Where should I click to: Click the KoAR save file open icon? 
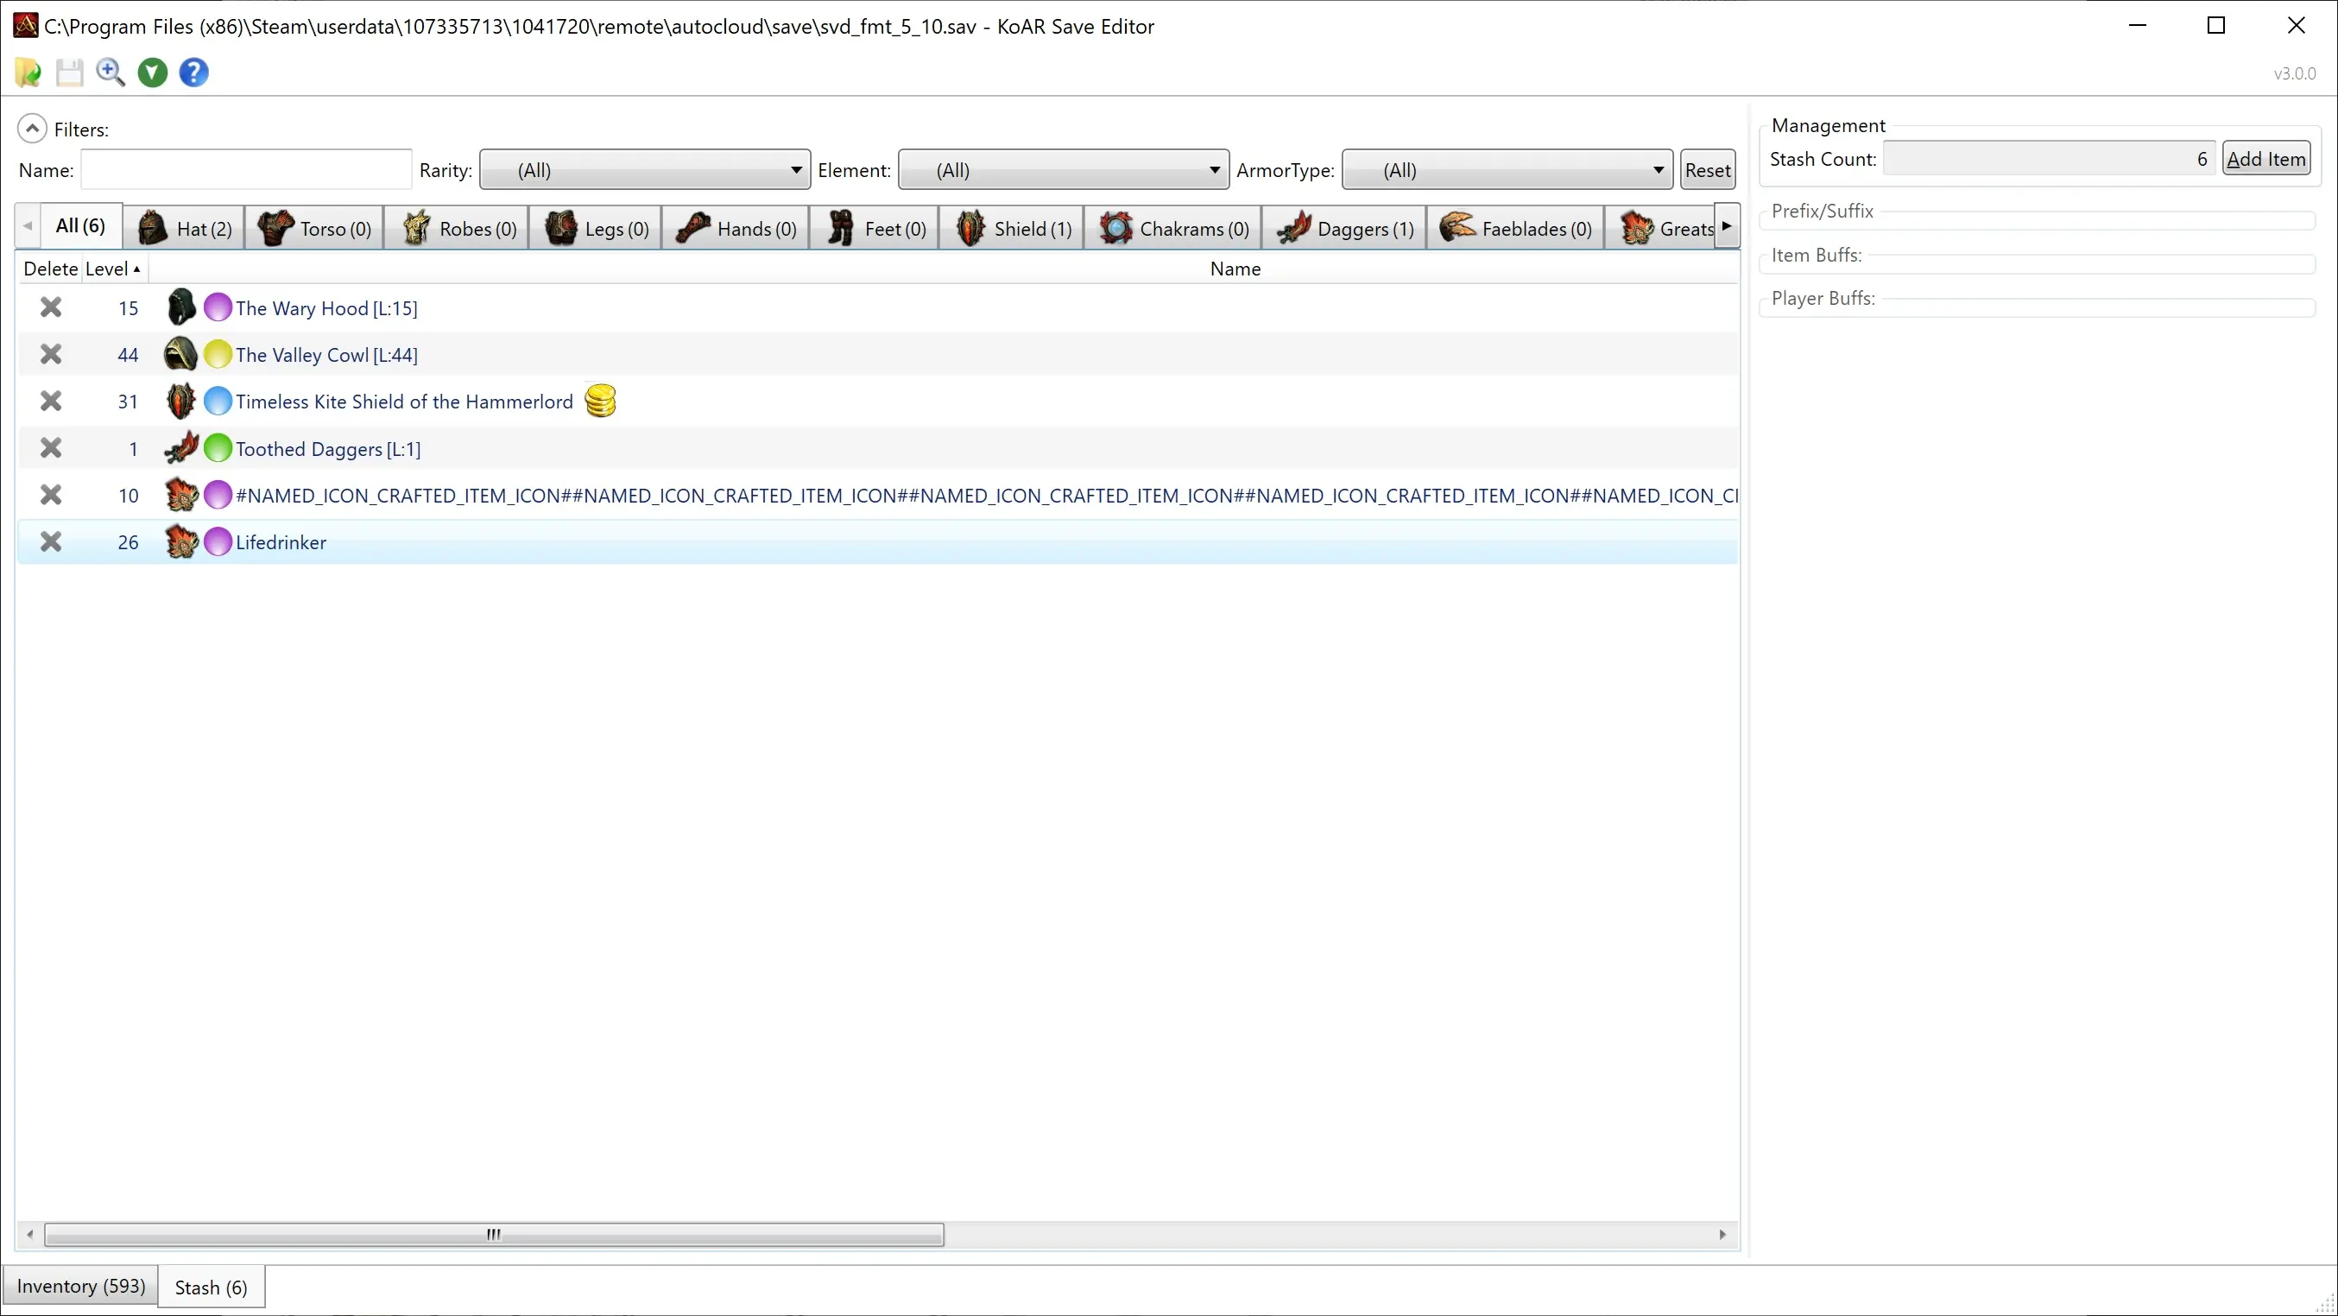(x=28, y=73)
